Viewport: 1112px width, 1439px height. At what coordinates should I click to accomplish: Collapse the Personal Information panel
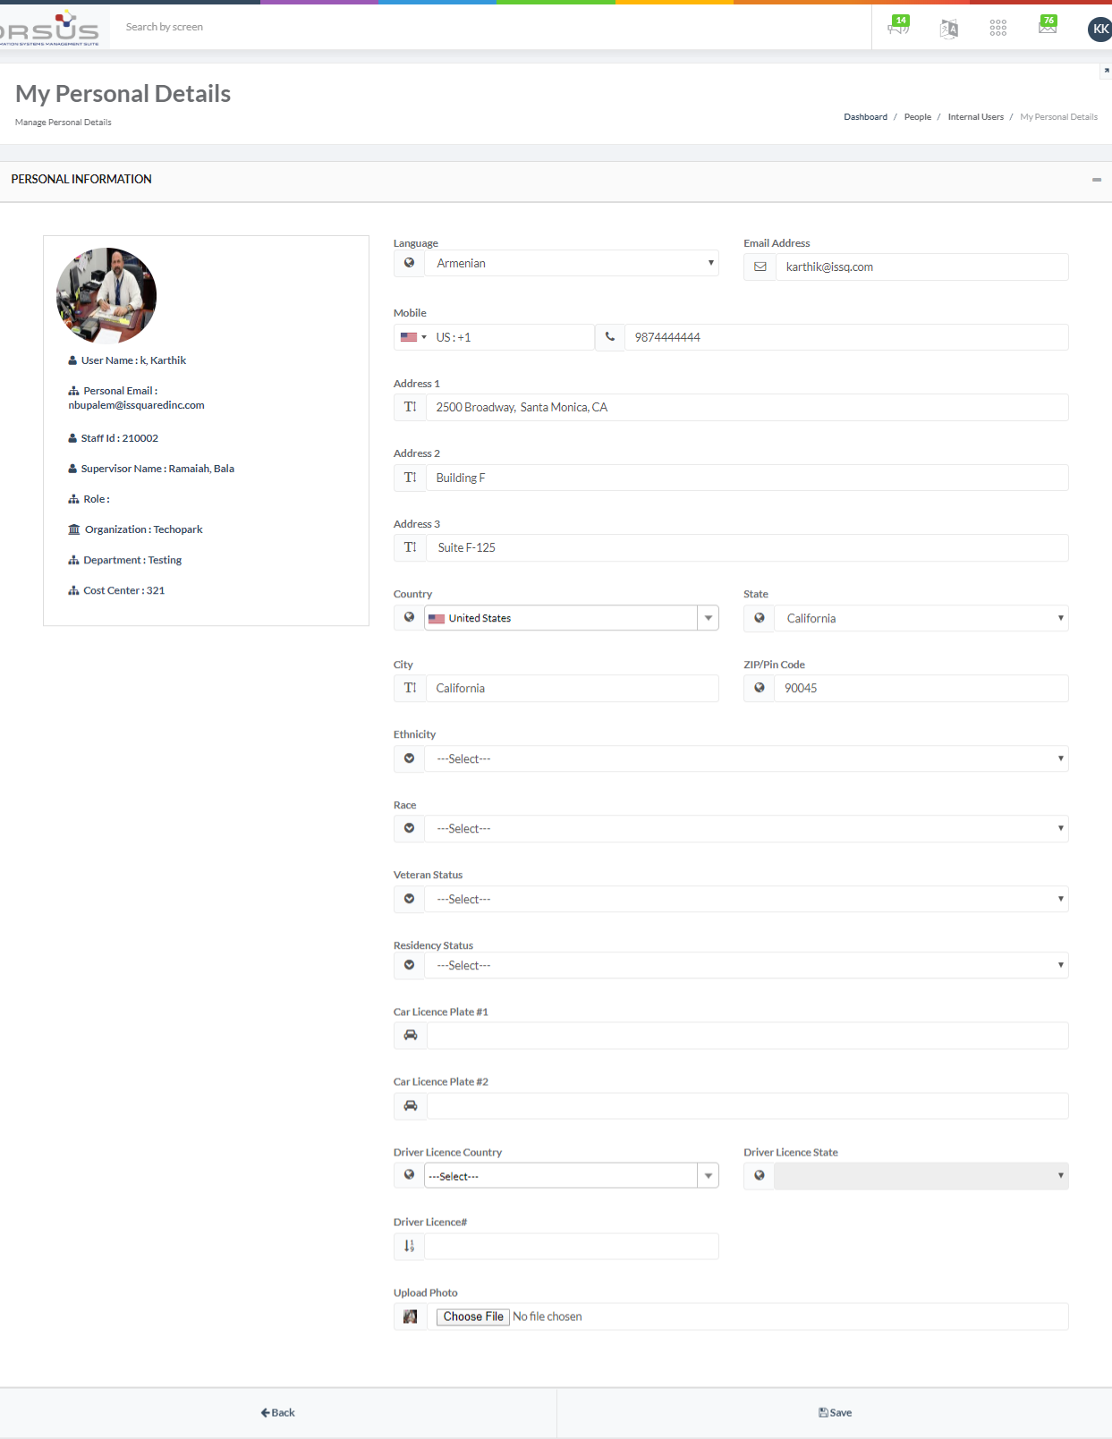1096,180
